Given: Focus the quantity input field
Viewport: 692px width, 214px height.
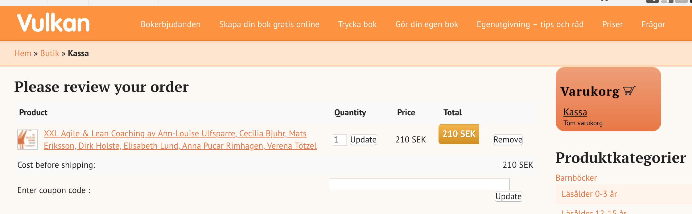Looking at the screenshot, I should (x=340, y=140).
